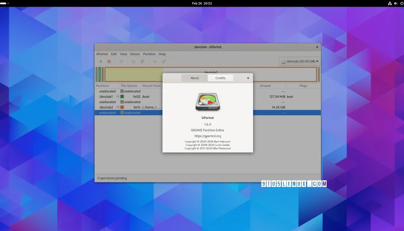The image size is (404, 231).
Task: Click the power icon in top bar
Action: [x=401, y=3]
